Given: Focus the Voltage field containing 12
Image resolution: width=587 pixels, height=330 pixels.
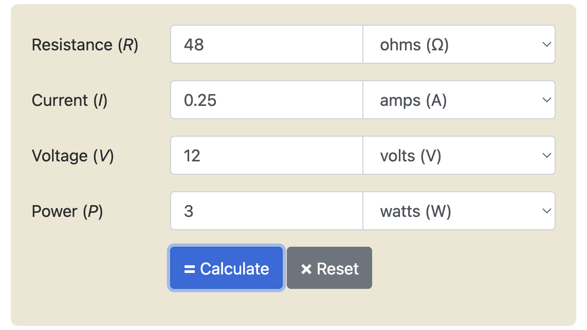Looking at the screenshot, I should pos(267,155).
